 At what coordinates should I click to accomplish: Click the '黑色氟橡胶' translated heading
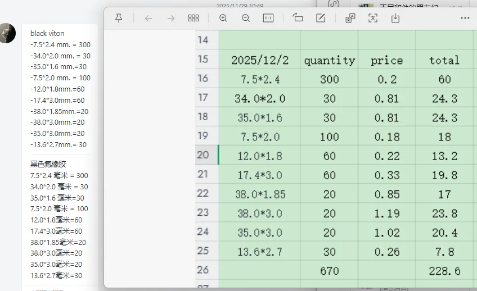click(x=48, y=164)
